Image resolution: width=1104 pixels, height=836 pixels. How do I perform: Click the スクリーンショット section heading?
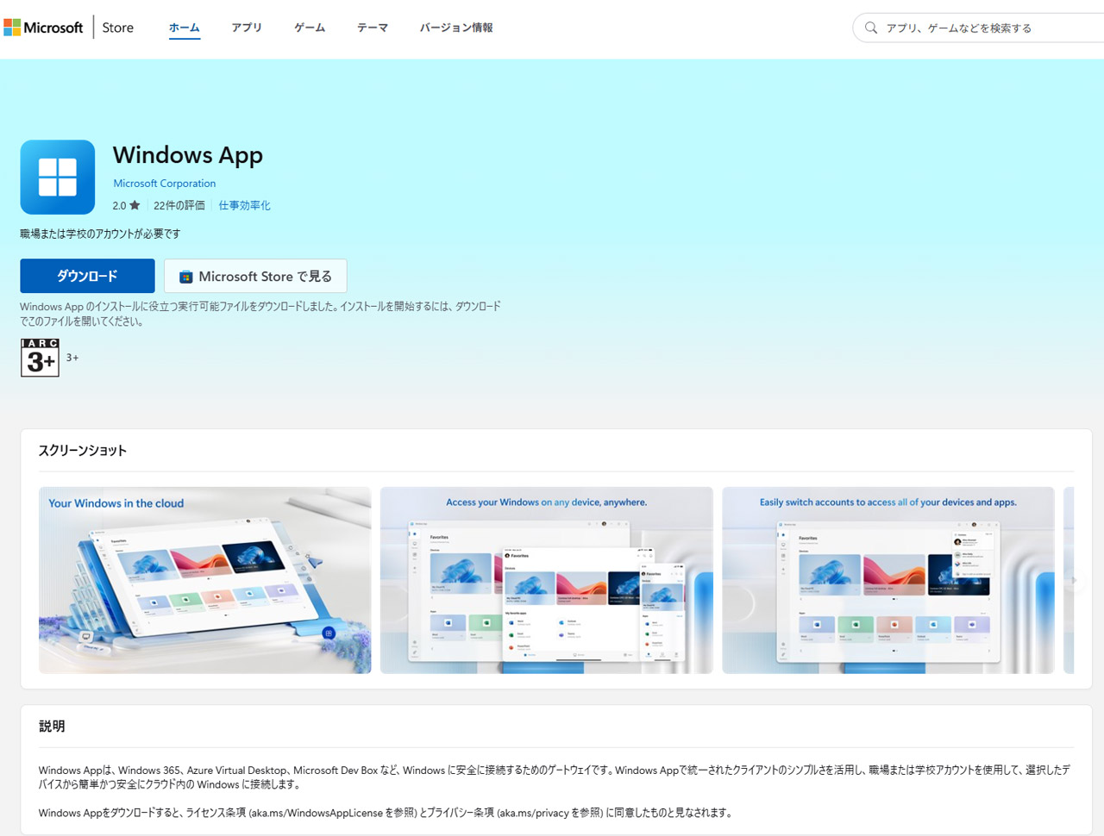point(83,450)
